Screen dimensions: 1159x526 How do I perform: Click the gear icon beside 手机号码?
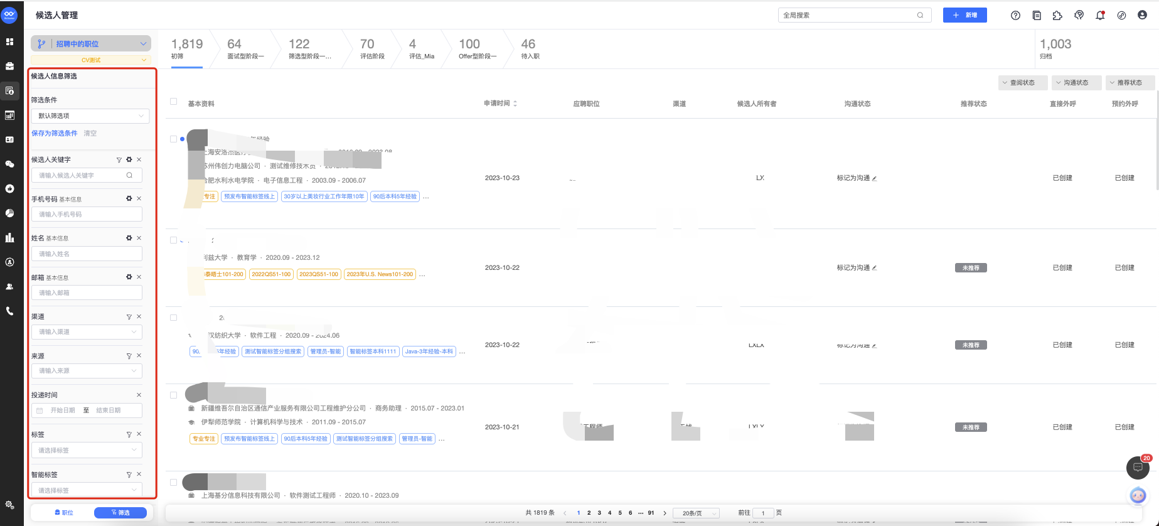pyautogui.click(x=129, y=198)
